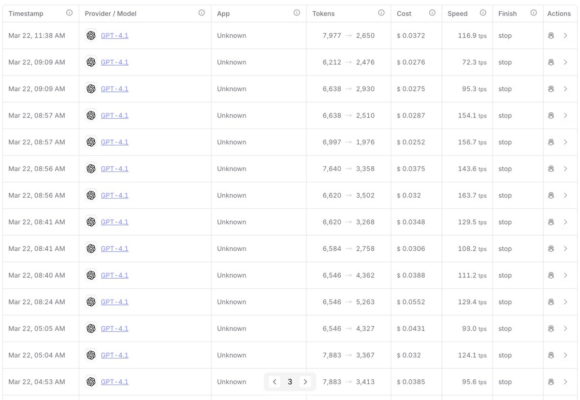Click the stop finish value on the 05:04 AM row
580x400 pixels.
pos(505,355)
